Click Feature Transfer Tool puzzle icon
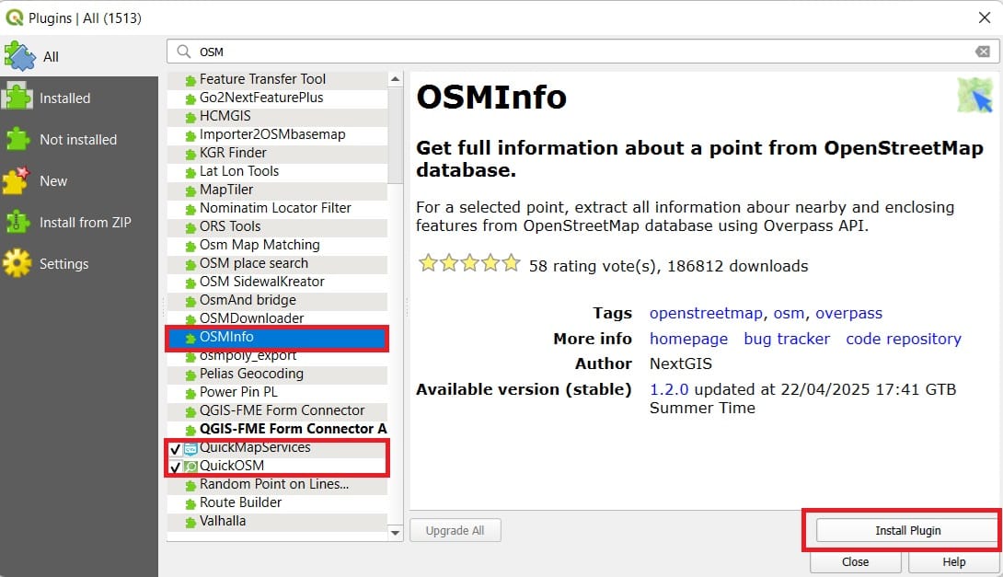 click(190, 81)
